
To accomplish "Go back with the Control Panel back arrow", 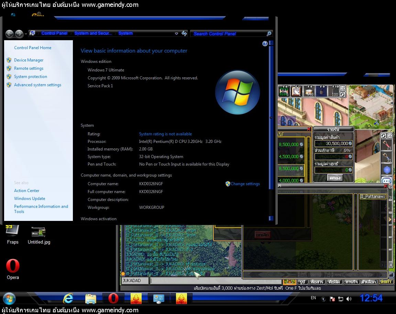I will point(10,34).
